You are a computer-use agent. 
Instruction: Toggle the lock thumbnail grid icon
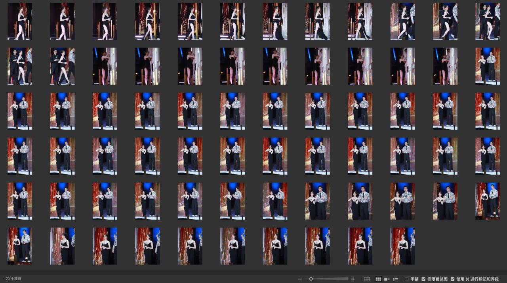coord(367,279)
